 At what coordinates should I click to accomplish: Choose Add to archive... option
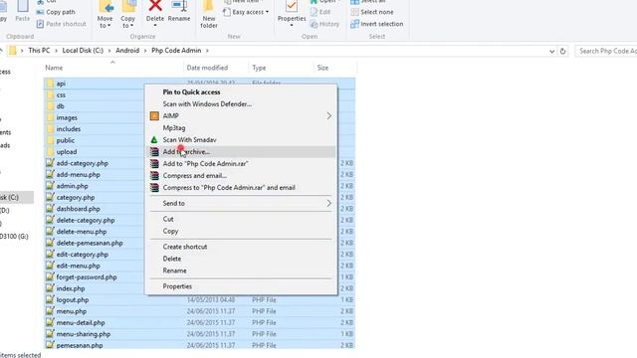241,152
